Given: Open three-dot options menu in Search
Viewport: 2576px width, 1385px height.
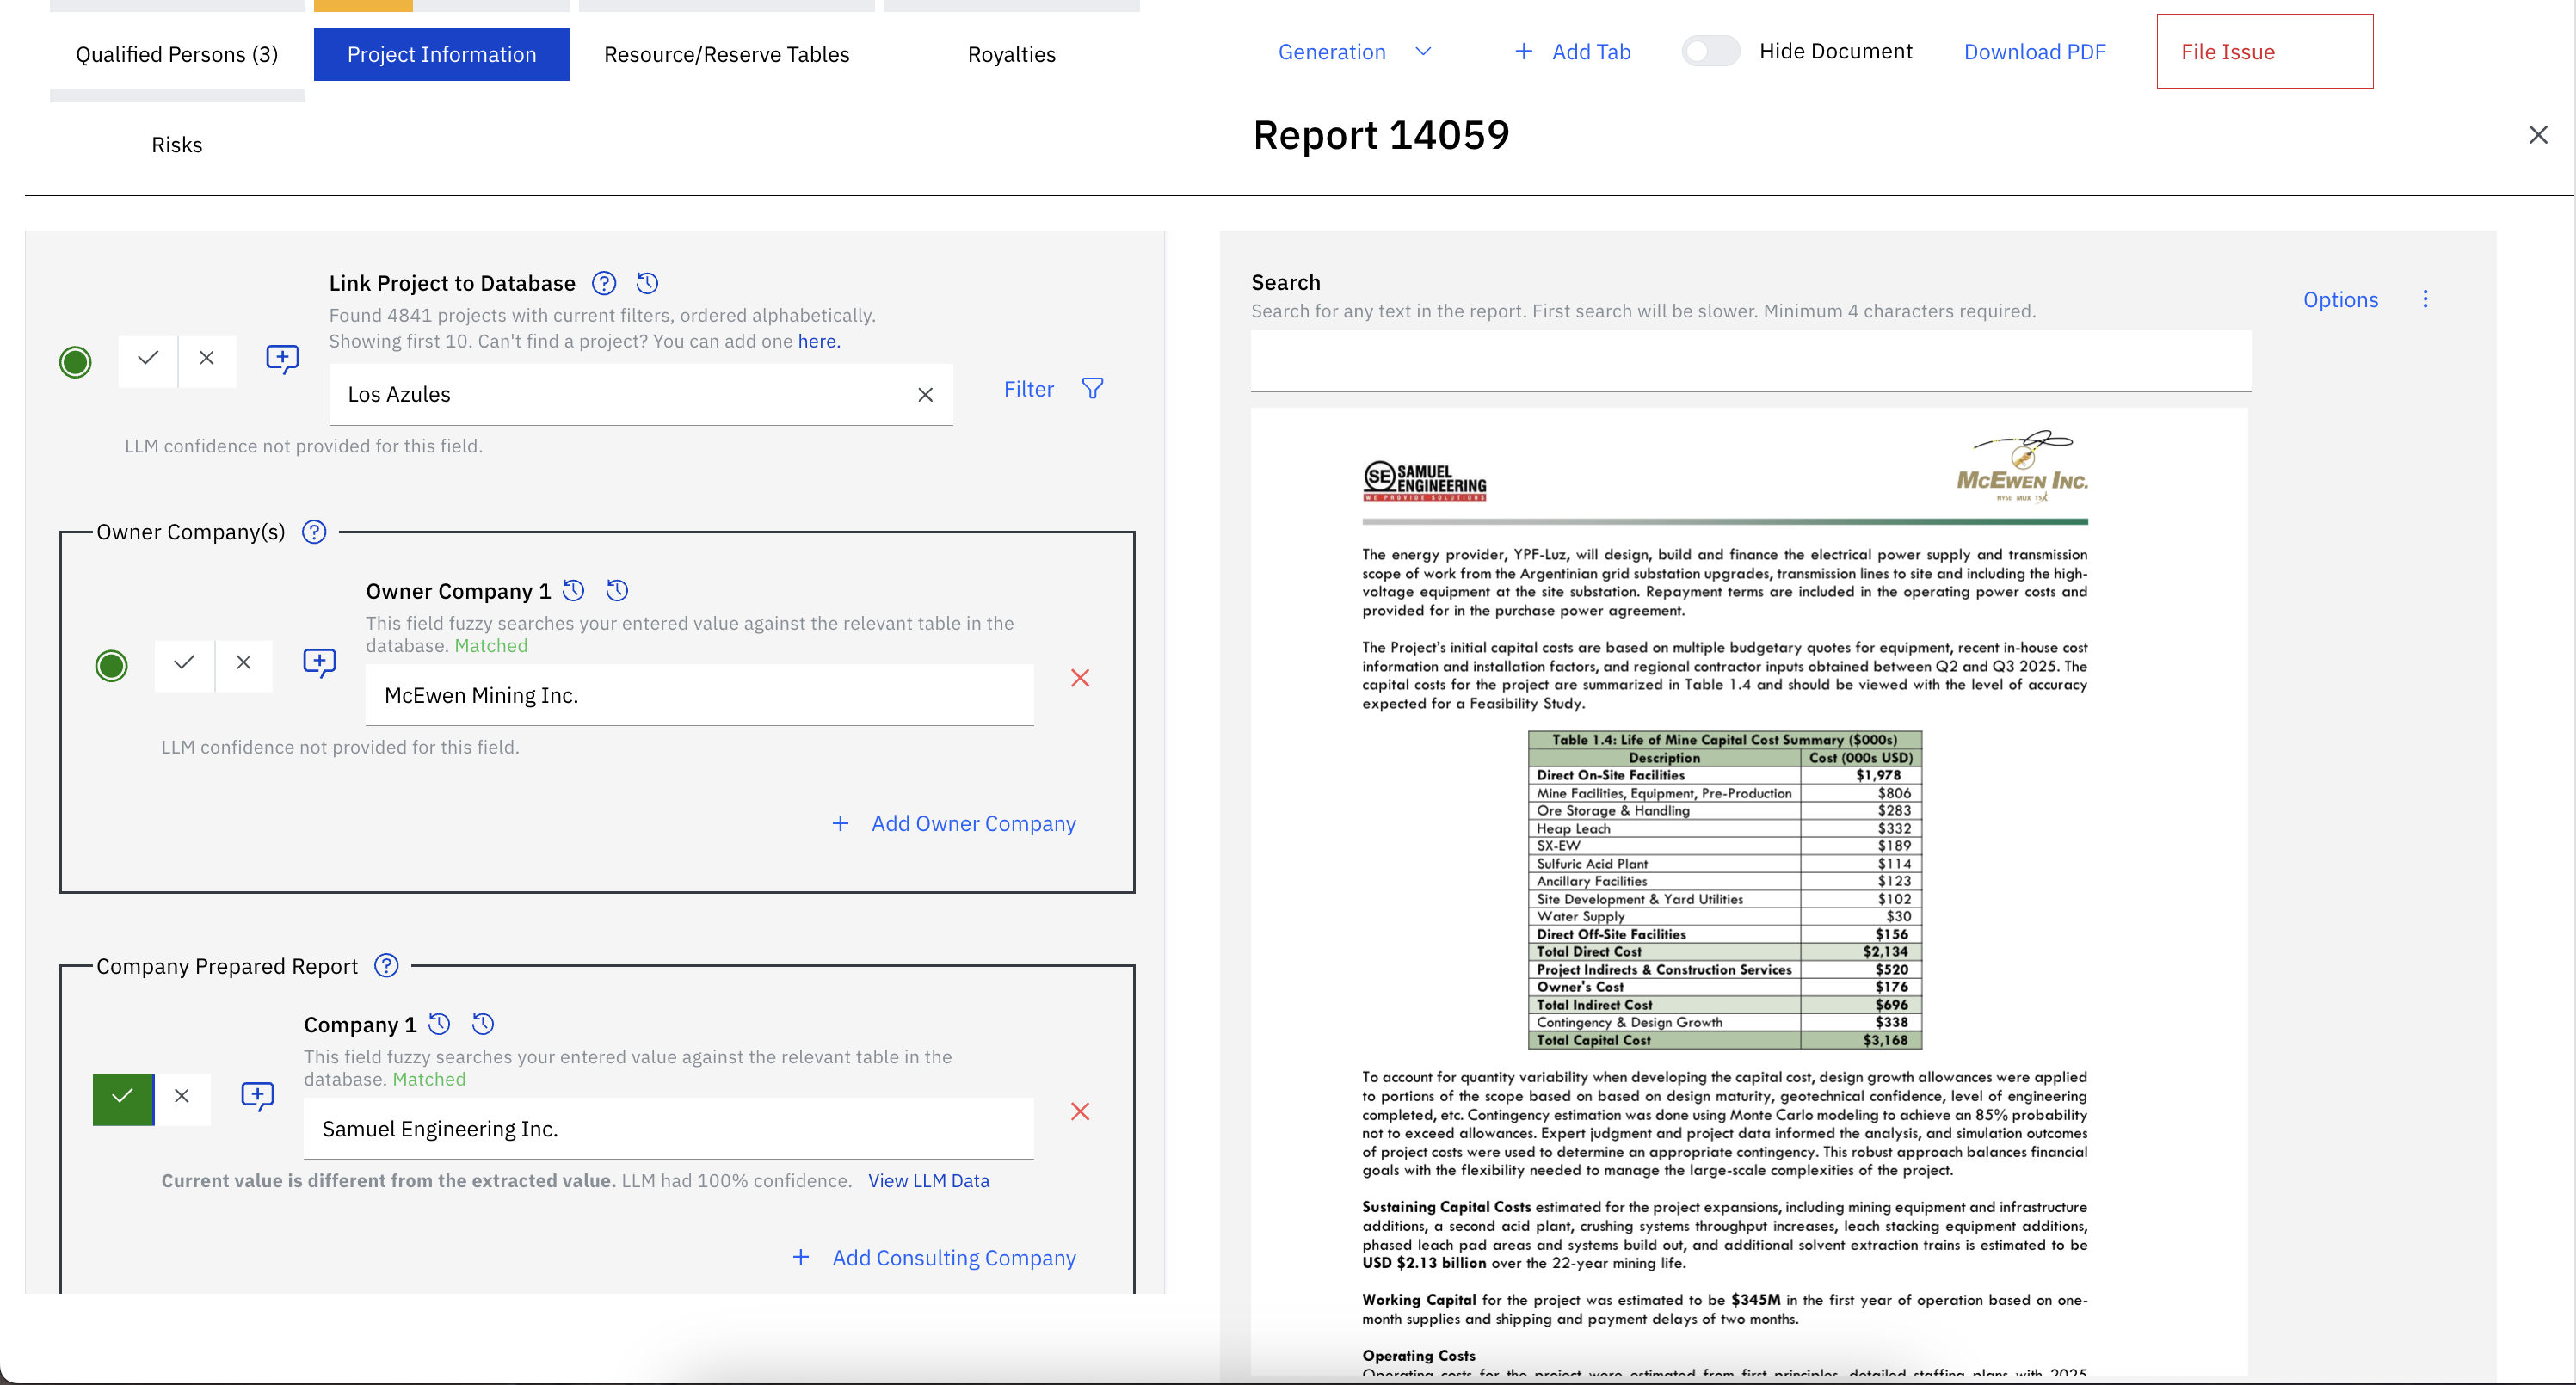Looking at the screenshot, I should point(2425,299).
